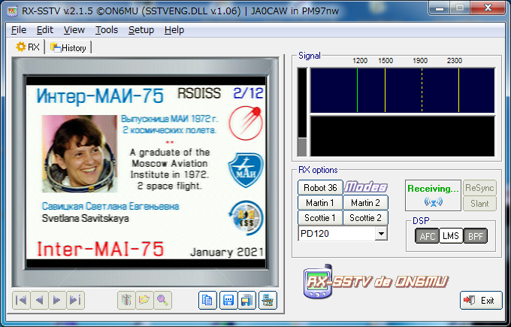This screenshot has height=327, width=511.
Task: Select Scottie 2 mode
Action: point(365,218)
